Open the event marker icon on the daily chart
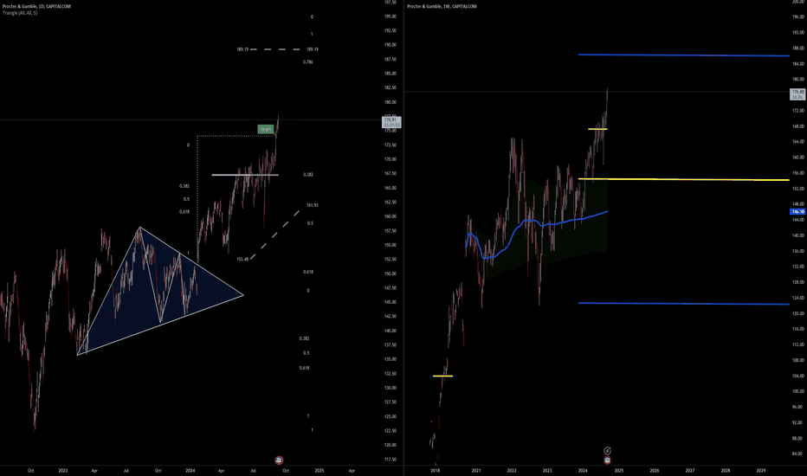807x476 pixels. tap(279, 460)
